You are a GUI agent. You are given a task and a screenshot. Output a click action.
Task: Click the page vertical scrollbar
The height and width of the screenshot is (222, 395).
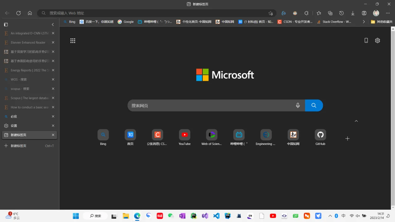pos(393,118)
